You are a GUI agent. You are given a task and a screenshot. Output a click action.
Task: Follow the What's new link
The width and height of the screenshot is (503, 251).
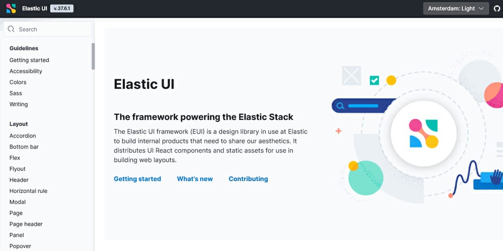(195, 179)
